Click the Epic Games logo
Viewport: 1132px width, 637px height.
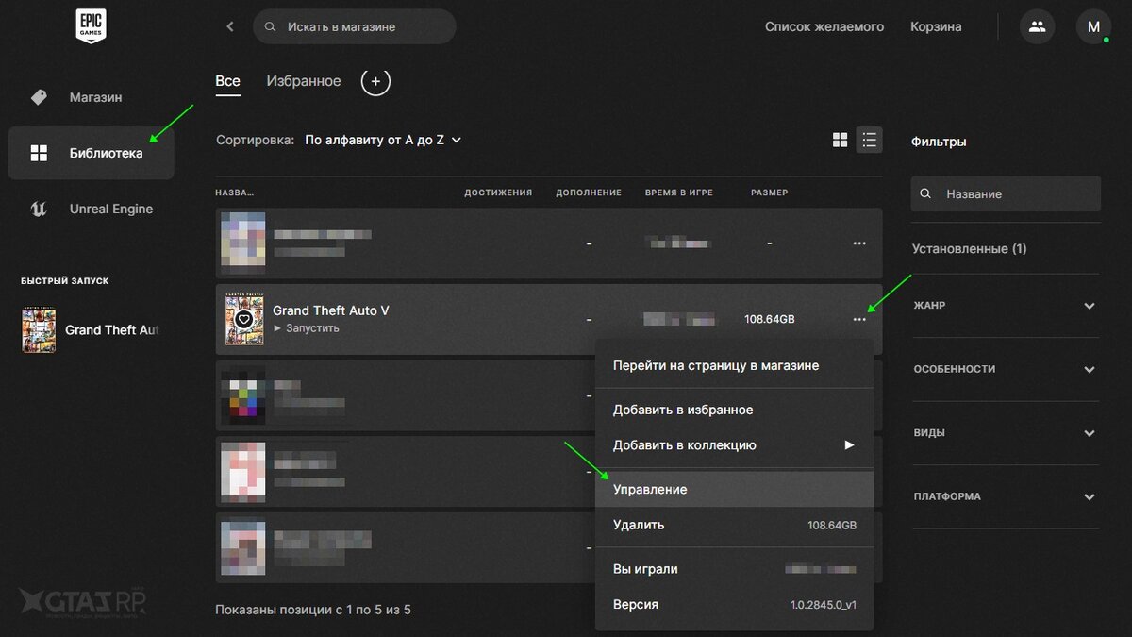point(91,26)
